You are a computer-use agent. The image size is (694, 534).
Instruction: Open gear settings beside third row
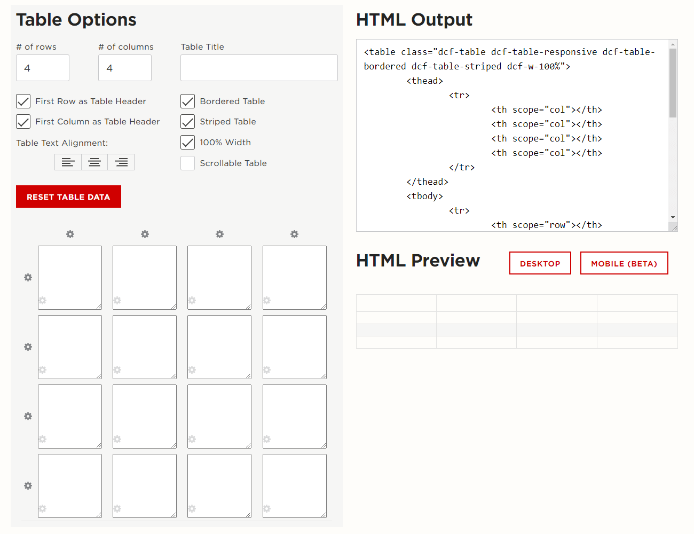pos(28,417)
